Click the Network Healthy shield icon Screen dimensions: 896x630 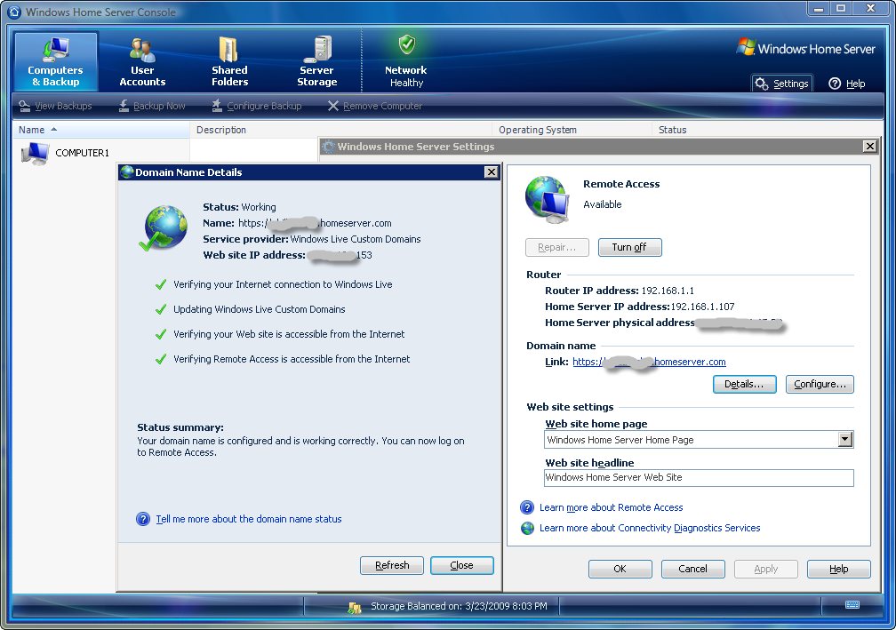(406, 45)
